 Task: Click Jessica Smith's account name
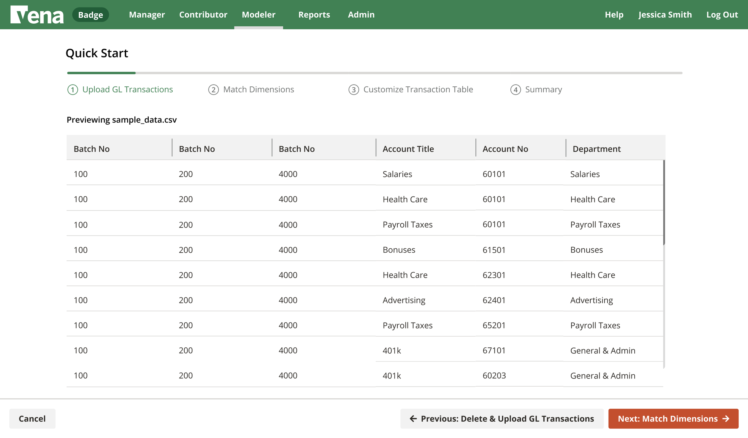coord(665,14)
